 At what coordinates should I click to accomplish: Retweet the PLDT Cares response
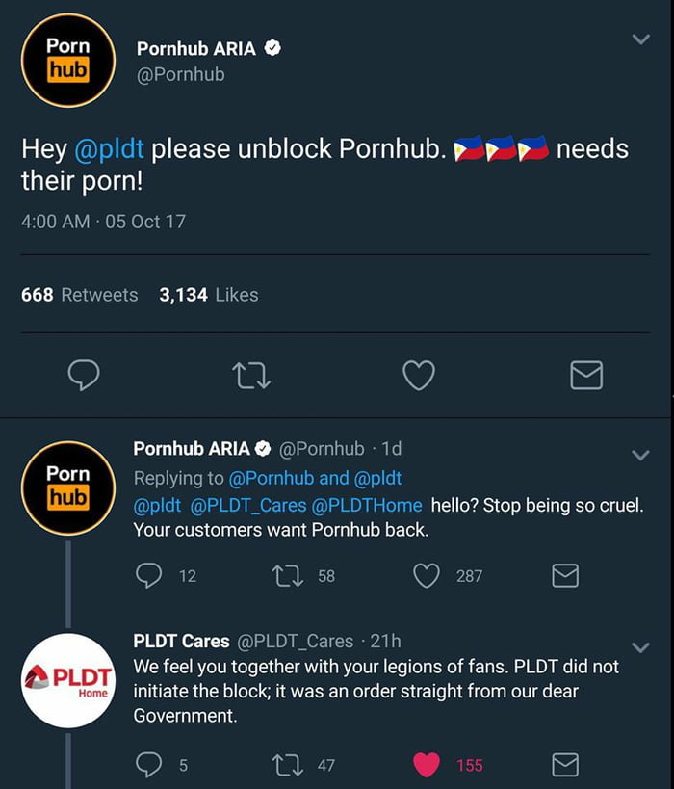point(287,765)
